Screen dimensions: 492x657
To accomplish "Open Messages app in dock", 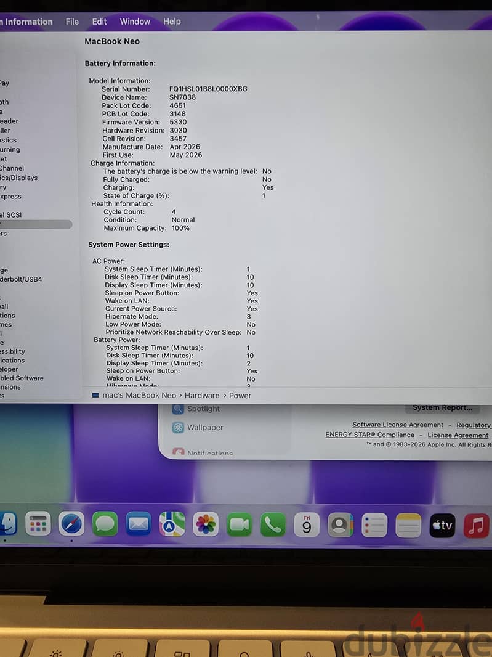I will click(x=105, y=524).
